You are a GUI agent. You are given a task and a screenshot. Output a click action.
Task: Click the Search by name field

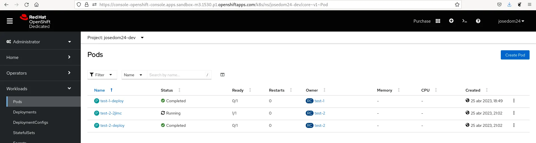[176, 75]
